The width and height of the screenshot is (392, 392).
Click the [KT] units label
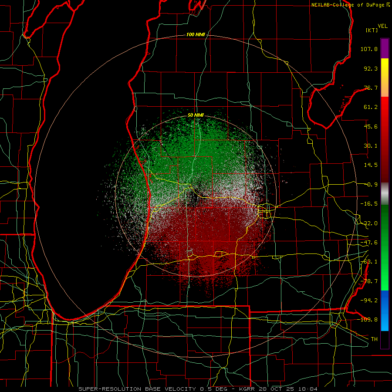[372, 30]
